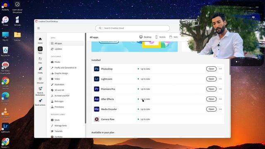Screen dimensions: 265x149
Task: Open iTunes desktop shortcut
Action: [x=5, y=21]
